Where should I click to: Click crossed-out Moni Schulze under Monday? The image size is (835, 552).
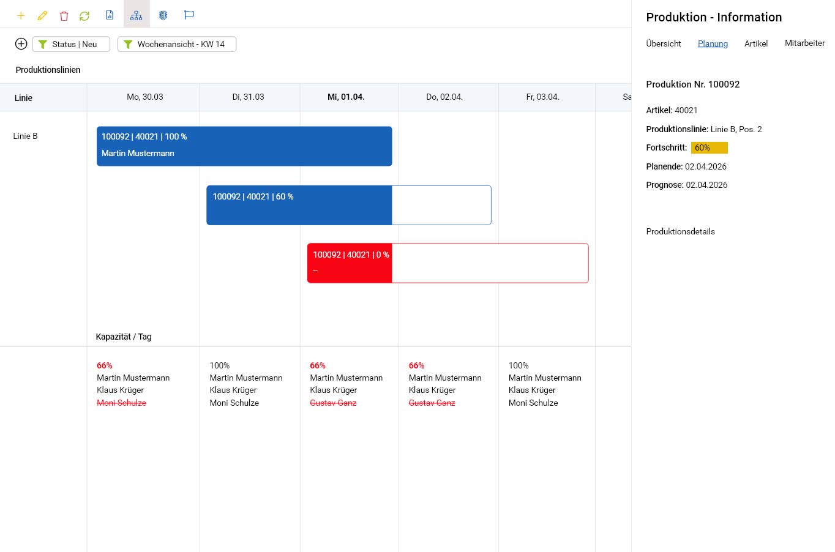(121, 403)
